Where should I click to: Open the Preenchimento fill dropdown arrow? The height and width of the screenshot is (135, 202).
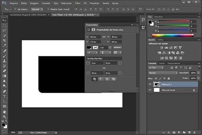click(198, 78)
